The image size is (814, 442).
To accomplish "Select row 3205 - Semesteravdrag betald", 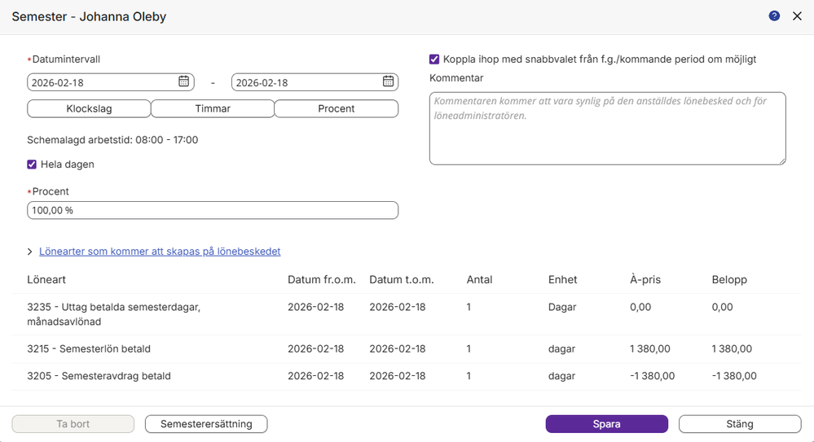I will (x=407, y=376).
